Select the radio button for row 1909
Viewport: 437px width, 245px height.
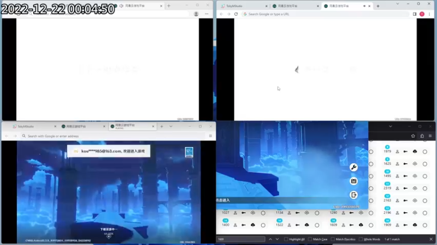coord(425,225)
